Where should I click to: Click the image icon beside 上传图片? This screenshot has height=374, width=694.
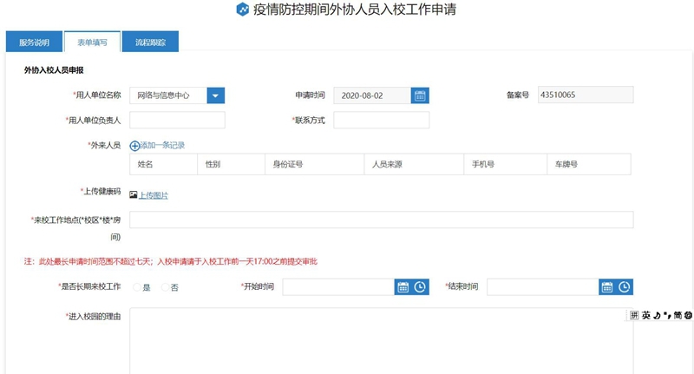pyautogui.click(x=134, y=195)
